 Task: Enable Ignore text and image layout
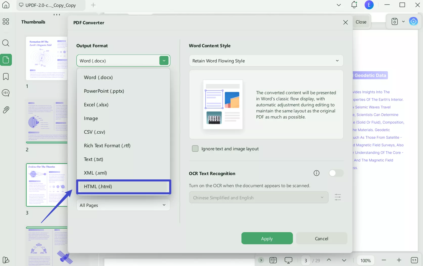pyautogui.click(x=195, y=149)
